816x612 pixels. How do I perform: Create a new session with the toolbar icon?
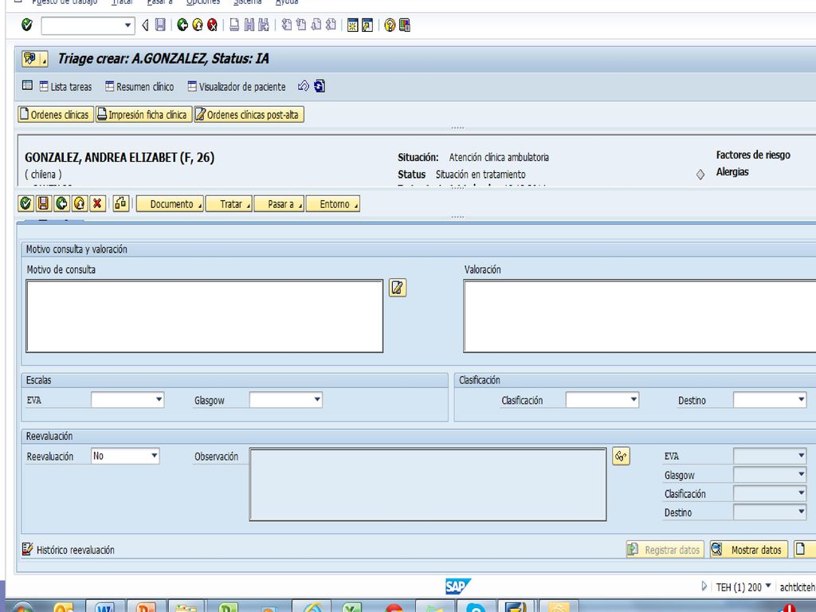(353, 25)
